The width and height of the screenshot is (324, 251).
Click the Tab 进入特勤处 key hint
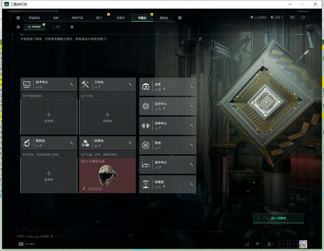27,244
